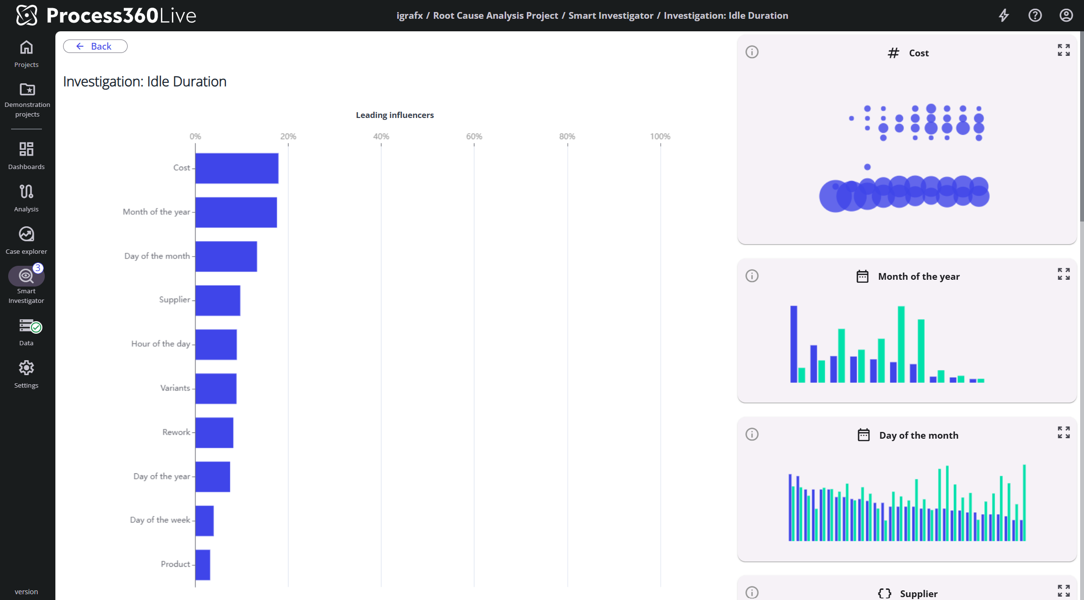Click the Month of the year bar chart
Viewport: 1084px width, 600px height.
(887, 344)
